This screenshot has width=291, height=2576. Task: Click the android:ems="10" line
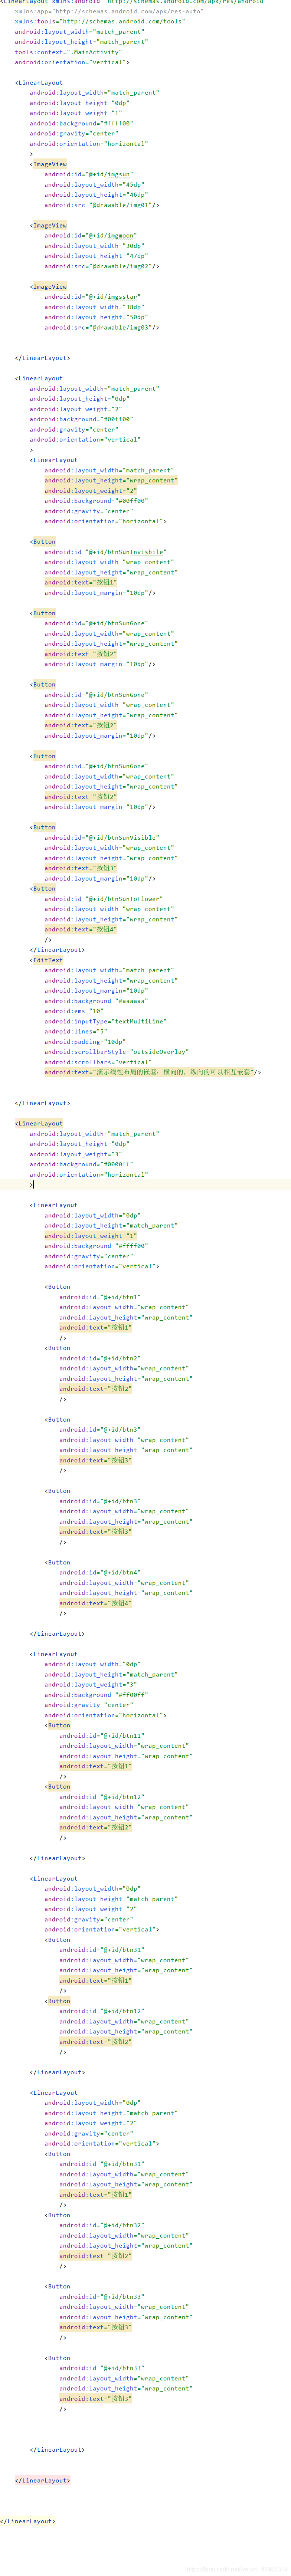coord(74,1011)
